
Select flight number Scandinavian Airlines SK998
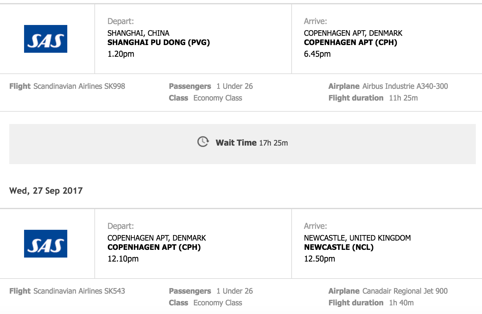(79, 86)
